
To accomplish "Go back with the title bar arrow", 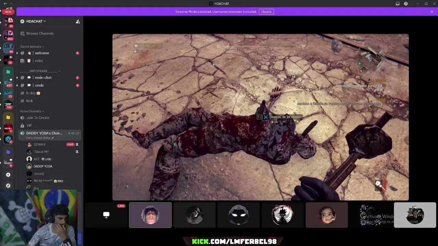I will 5,3.
